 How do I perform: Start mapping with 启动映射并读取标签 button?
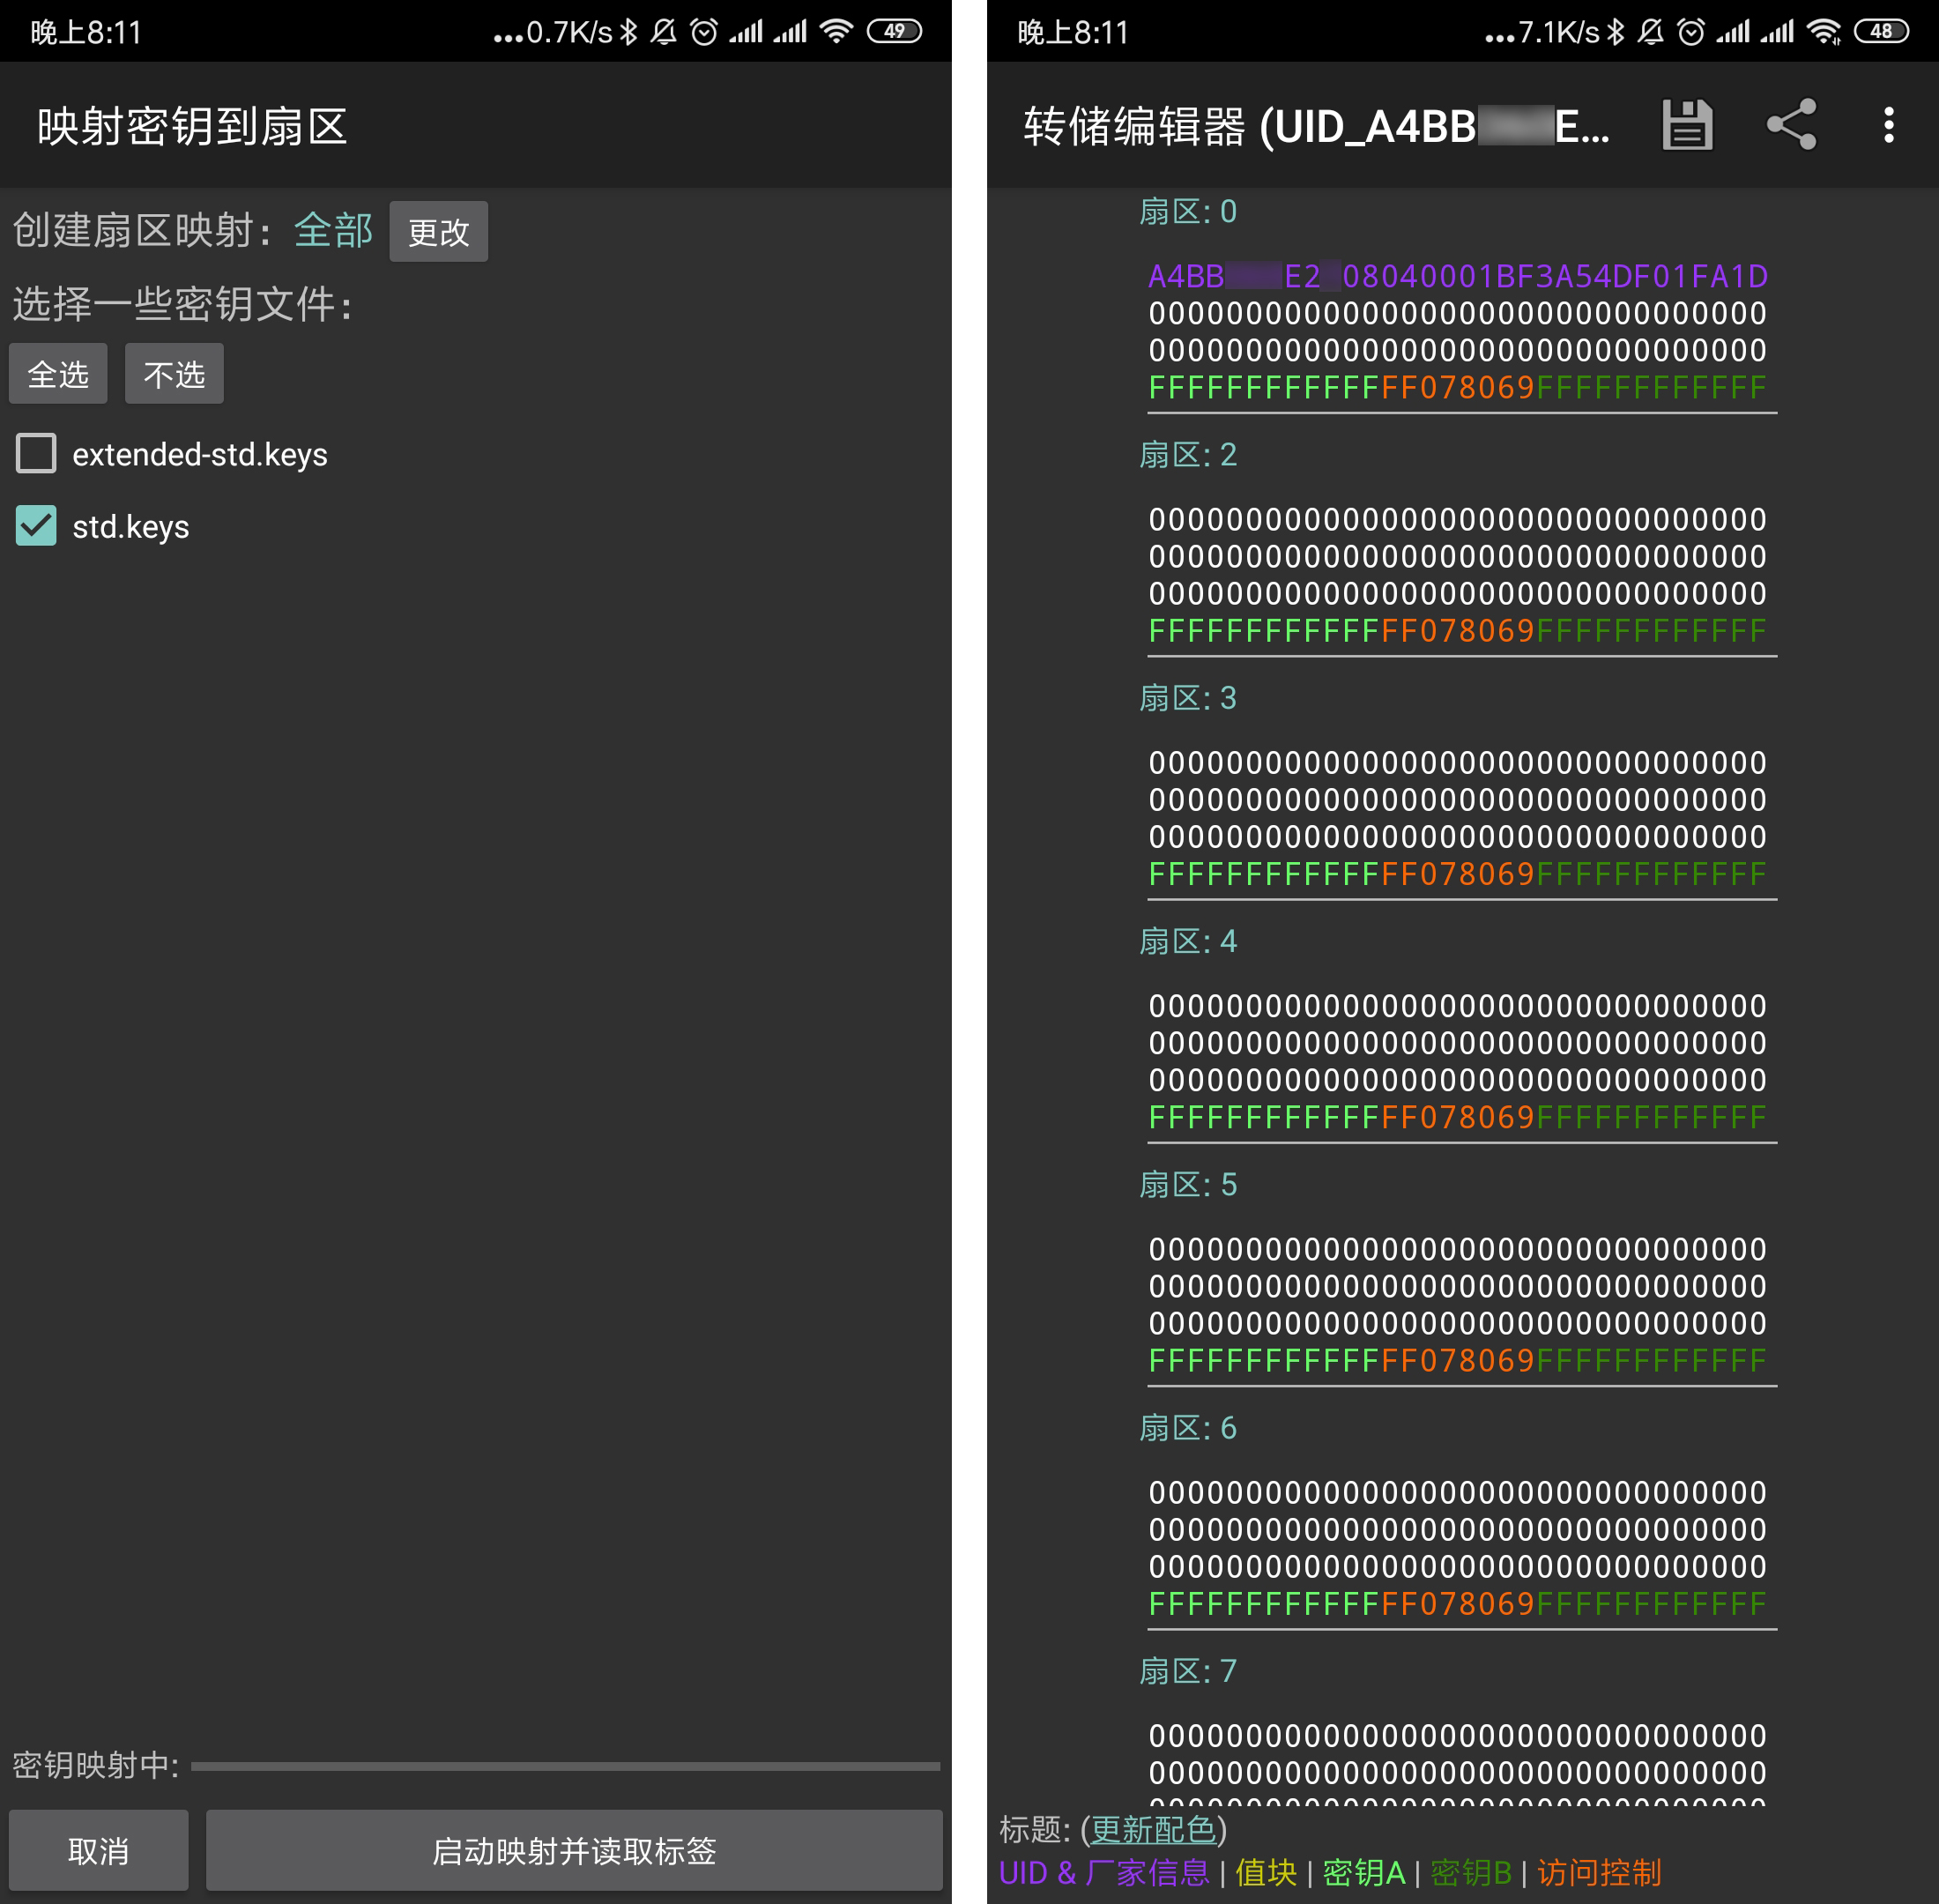click(x=574, y=1851)
